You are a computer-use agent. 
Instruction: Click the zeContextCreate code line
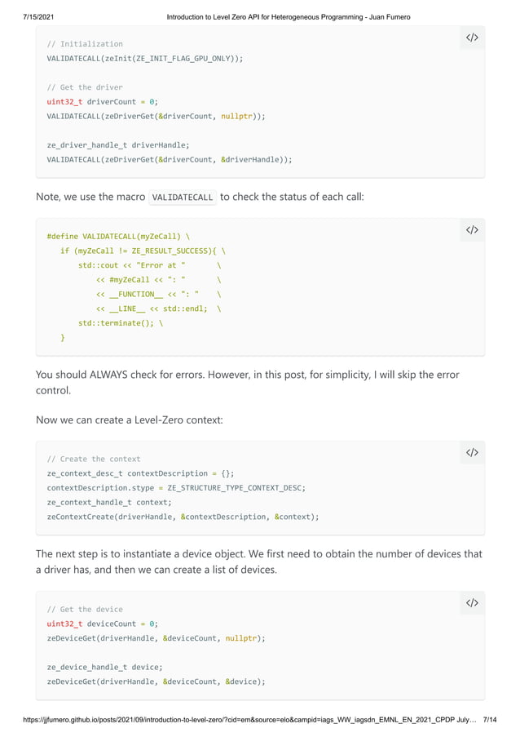point(183,517)
